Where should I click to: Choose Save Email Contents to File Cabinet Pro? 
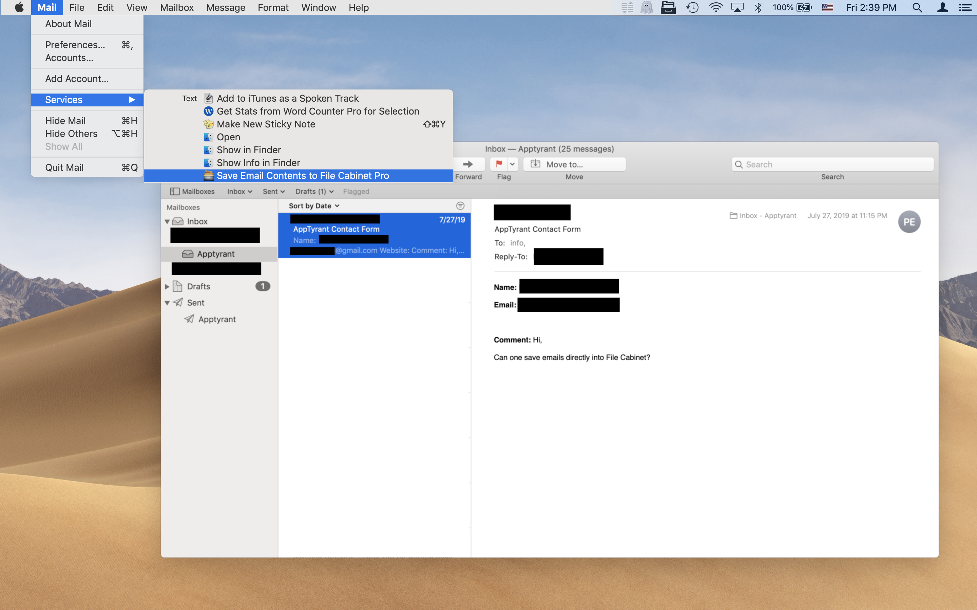(298, 176)
